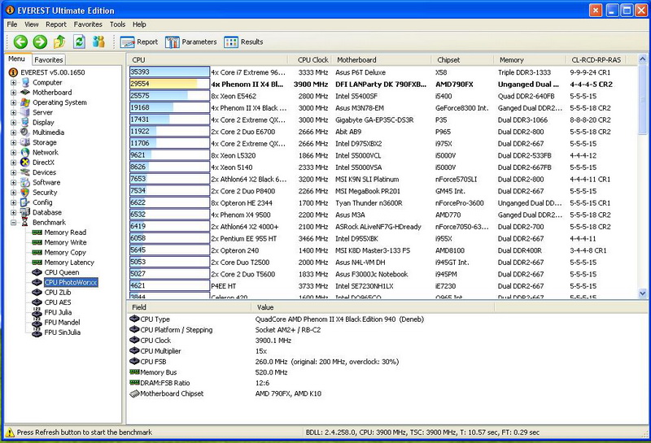Viewport: 651px width, 443px height.
Task: Expand the Computer tree node
Action: click(13, 83)
